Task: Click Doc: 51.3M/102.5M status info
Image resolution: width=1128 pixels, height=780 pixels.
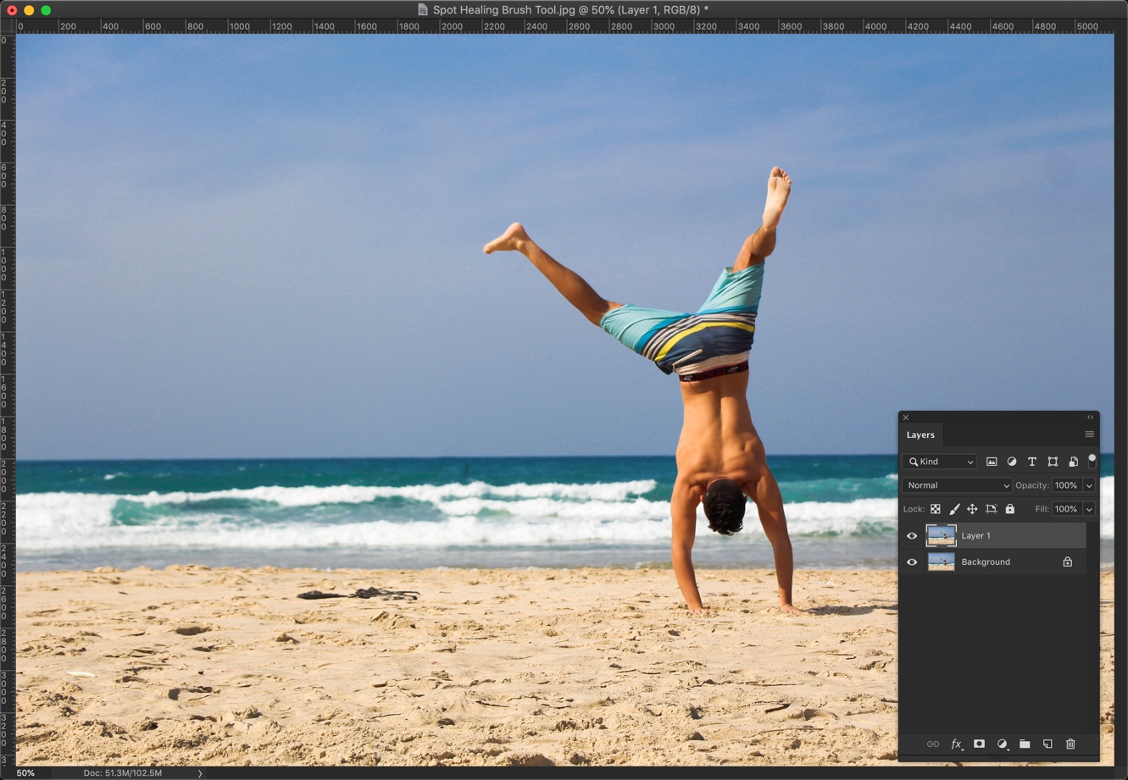Action: tap(122, 773)
